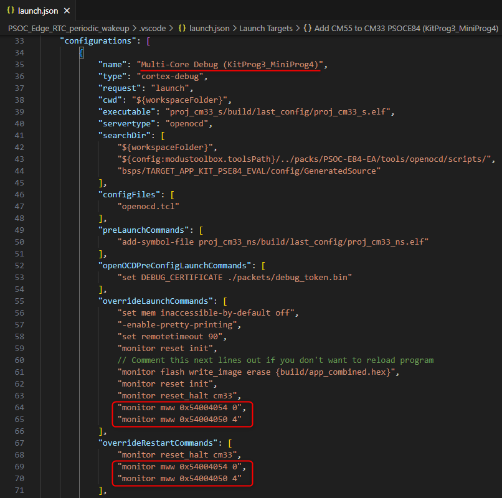The image size is (502, 498).
Task: Click the JSON file icon on launch.json tab
Action: click(x=11, y=11)
